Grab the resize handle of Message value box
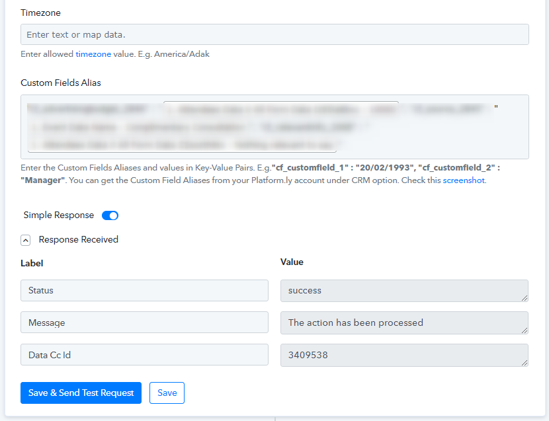 coord(525,330)
